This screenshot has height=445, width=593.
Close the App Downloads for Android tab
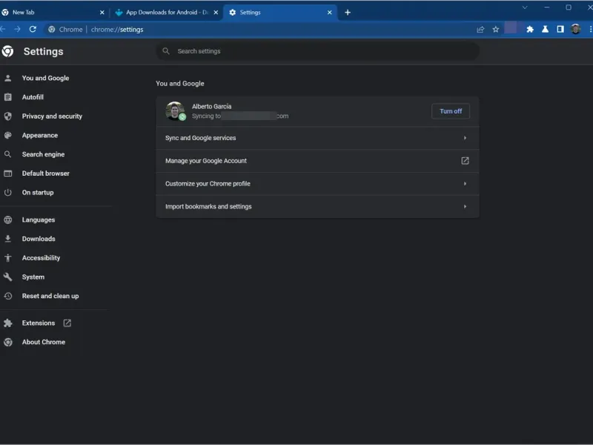(x=216, y=13)
